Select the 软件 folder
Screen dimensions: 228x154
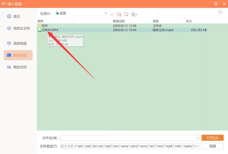pyautogui.click(x=45, y=25)
